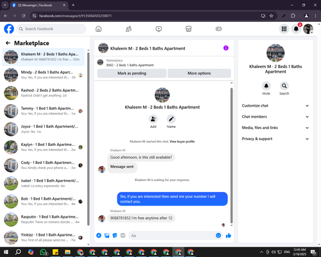Open the Video (Watch) icon
Image resolution: width=321 pixels, height=257 pixels.
point(159,29)
